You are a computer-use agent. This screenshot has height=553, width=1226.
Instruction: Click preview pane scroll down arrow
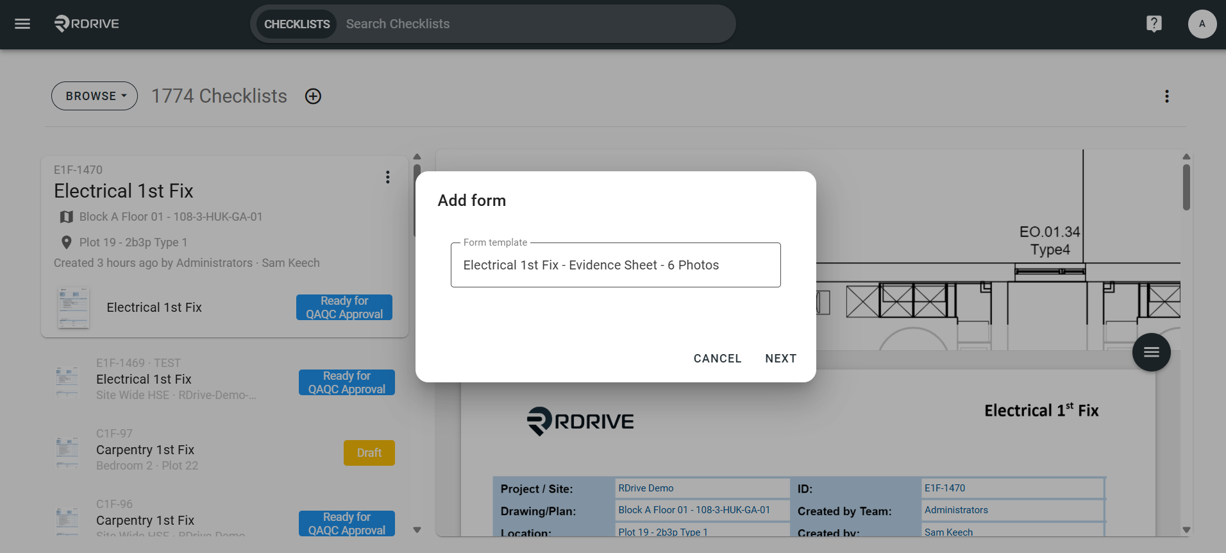pos(1186,530)
